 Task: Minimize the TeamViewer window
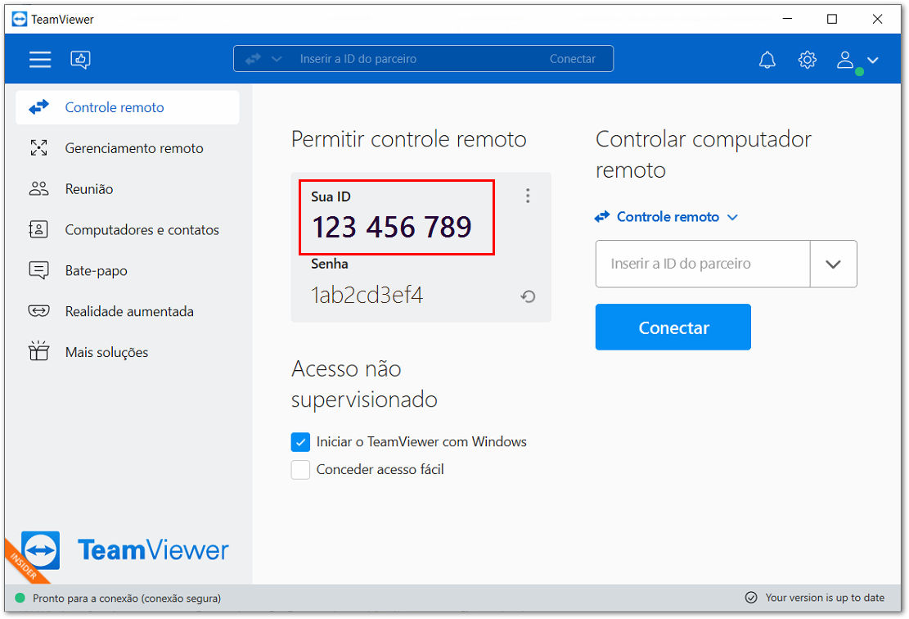786,19
